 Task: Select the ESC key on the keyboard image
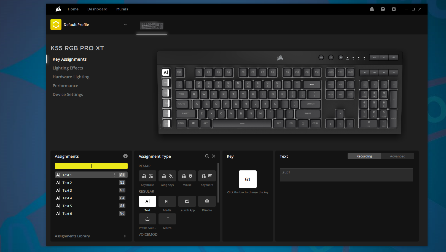179,72
